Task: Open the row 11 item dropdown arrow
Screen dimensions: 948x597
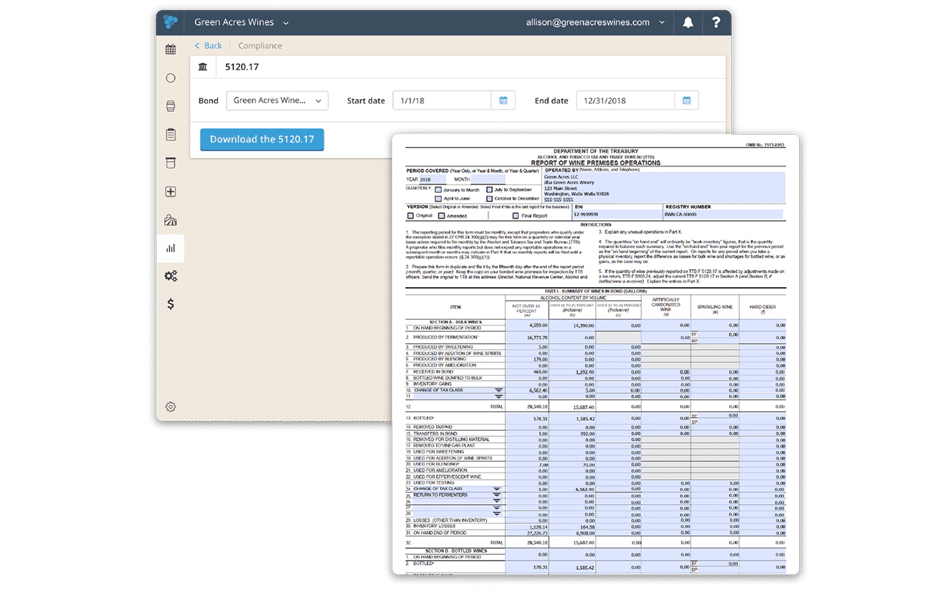Action: pos(499,396)
